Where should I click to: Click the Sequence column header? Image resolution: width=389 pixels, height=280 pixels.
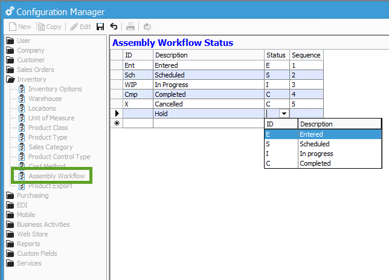306,55
